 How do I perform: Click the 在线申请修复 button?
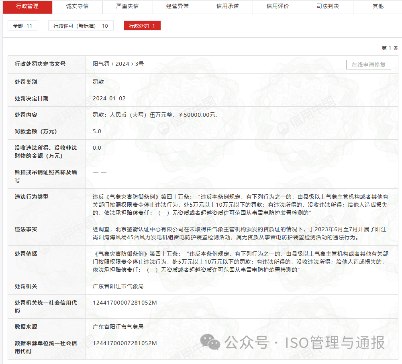[x=369, y=65]
